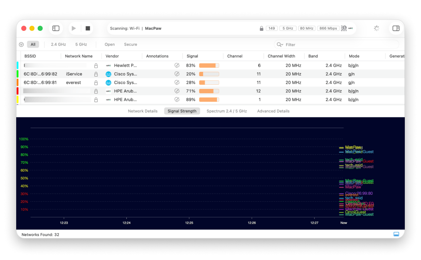Click the lock icon in iService row
The image size is (421, 260).
point(96,74)
